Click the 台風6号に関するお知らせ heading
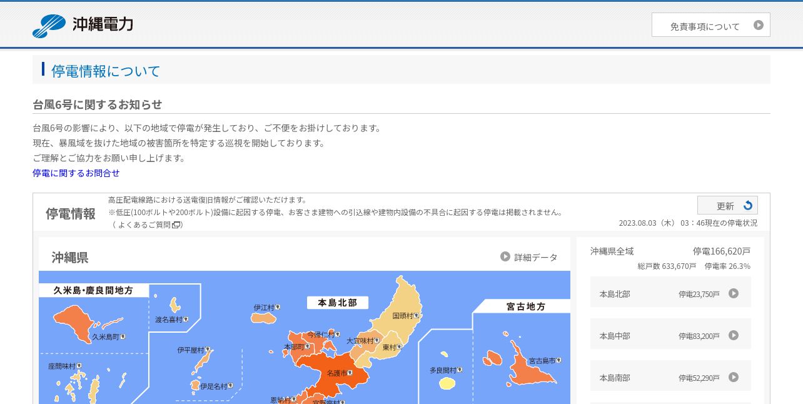Viewport: 803px width, 404px height. pos(98,104)
